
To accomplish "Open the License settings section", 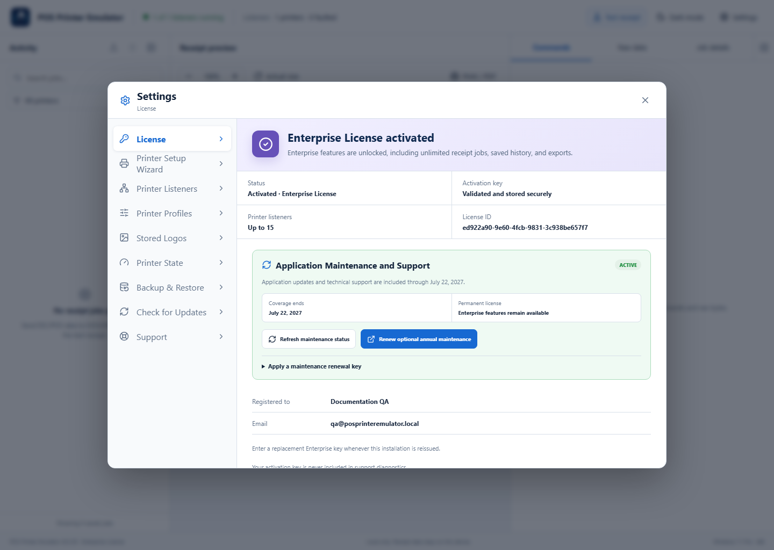I will pyautogui.click(x=172, y=139).
